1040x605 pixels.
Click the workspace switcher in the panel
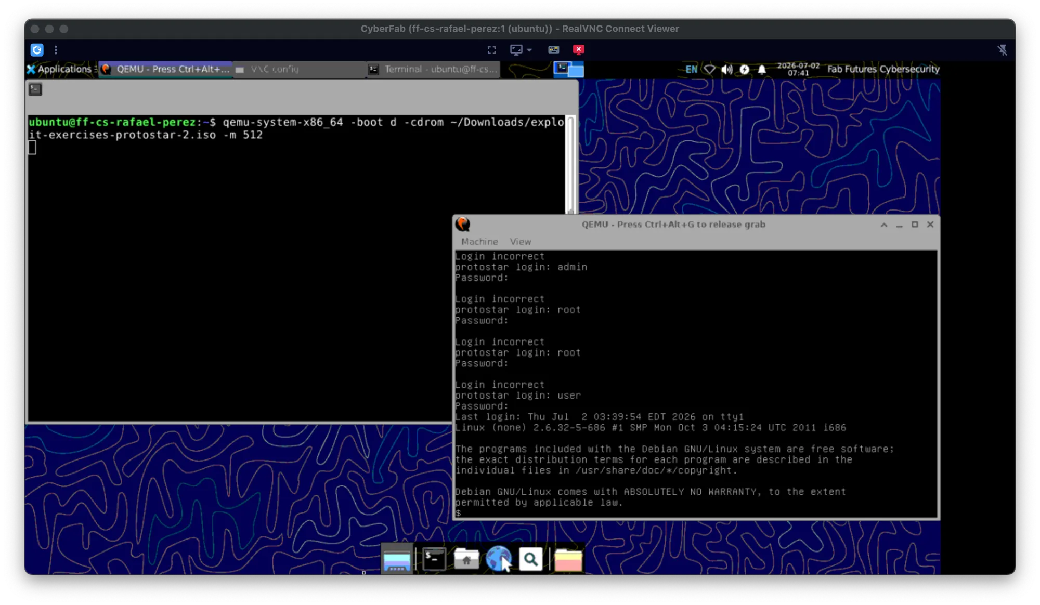[568, 69]
